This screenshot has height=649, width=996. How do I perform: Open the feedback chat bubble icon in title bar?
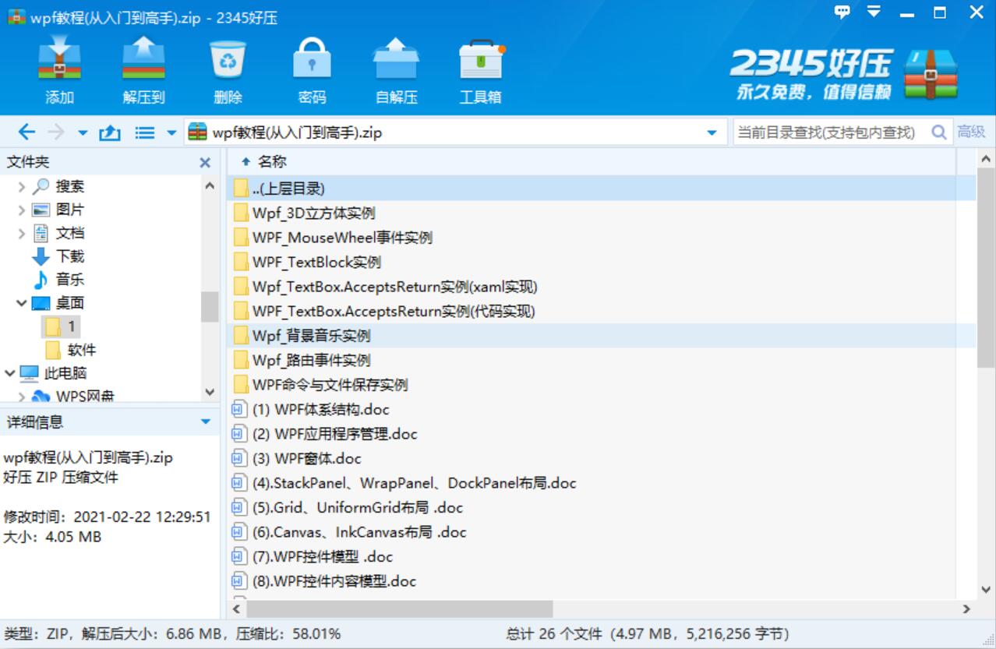tap(842, 12)
